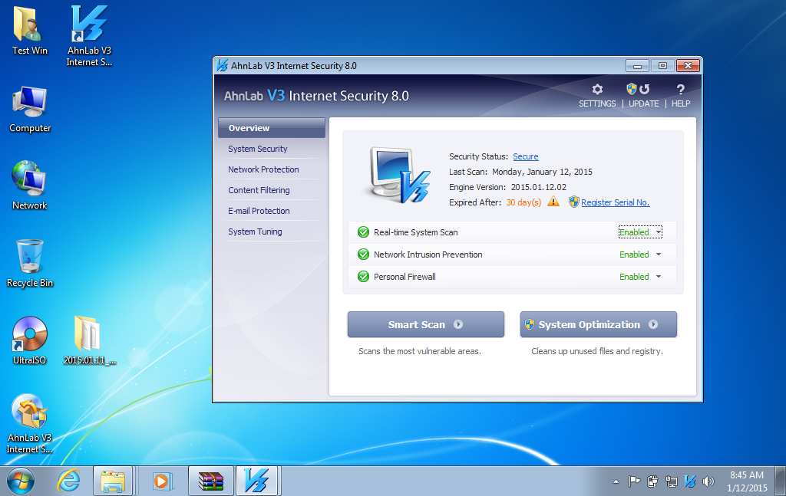Open Personal Firewall Enabled dropdown
786x496 pixels.
click(x=640, y=276)
